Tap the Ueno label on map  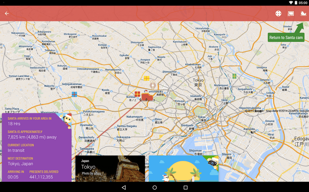224,101
